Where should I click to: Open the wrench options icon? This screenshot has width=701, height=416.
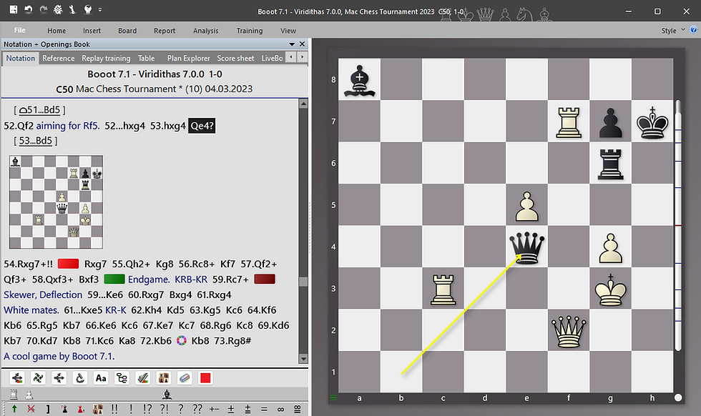tap(72, 9)
